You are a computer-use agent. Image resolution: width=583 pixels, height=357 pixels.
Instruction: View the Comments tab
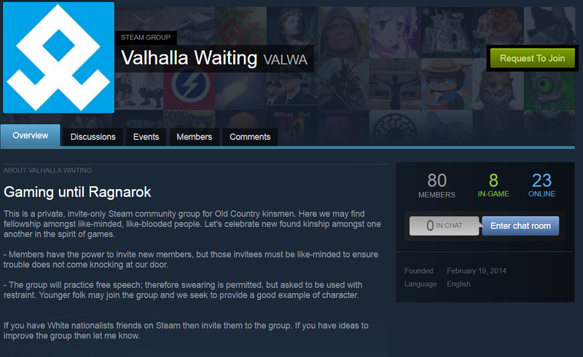(250, 137)
